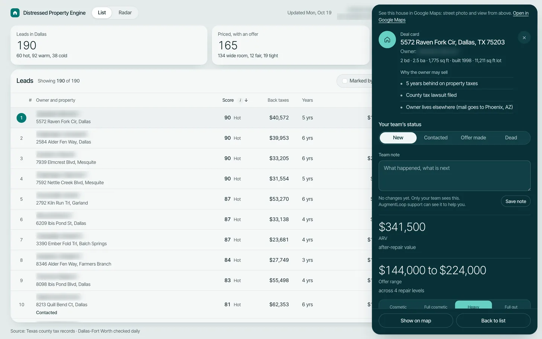
Task: Open the 8213 Quill Bend Ct lead
Action: point(191,305)
